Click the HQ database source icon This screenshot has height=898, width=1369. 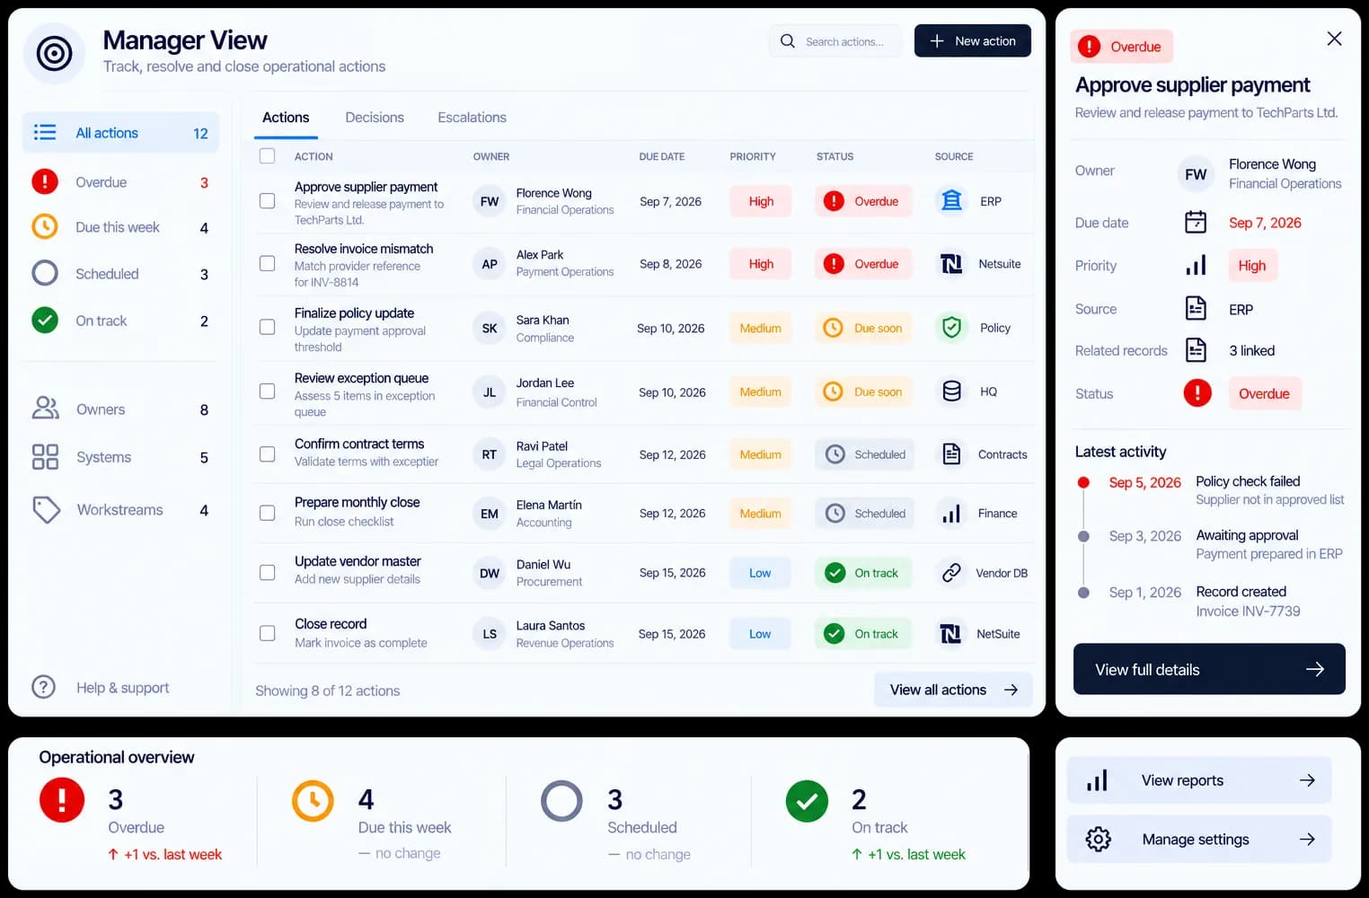(x=951, y=392)
